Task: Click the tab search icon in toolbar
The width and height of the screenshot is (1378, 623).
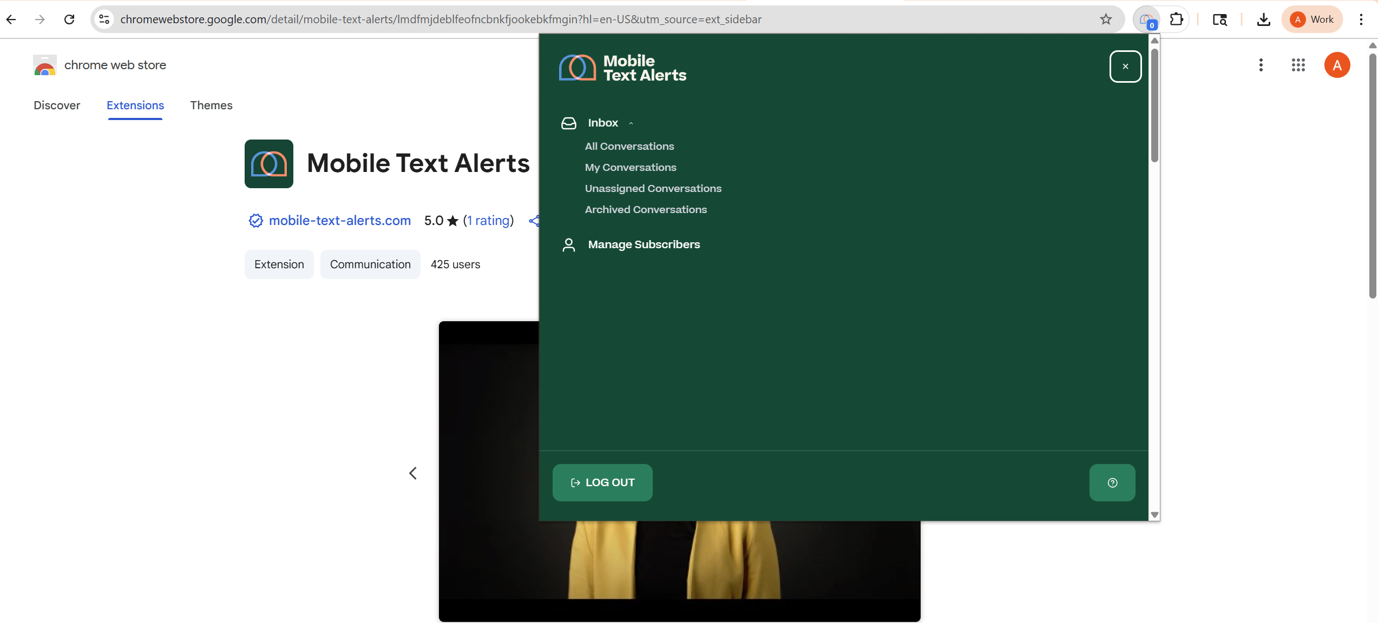Action: 1220,20
